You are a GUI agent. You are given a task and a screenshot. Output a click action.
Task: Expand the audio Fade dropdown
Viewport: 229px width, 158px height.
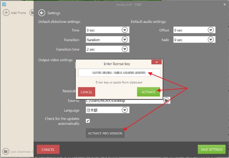click(211, 40)
